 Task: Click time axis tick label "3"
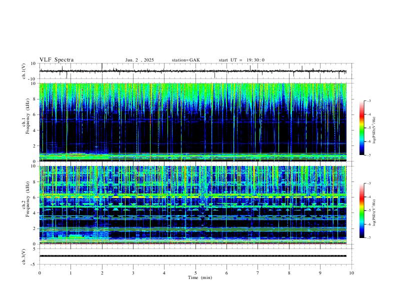(133, 273)
